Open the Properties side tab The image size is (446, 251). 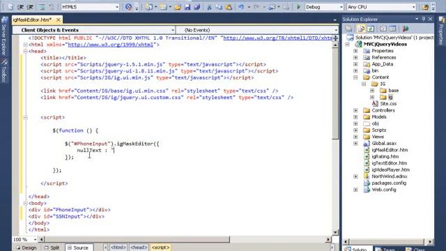click(x=441, y=31)
